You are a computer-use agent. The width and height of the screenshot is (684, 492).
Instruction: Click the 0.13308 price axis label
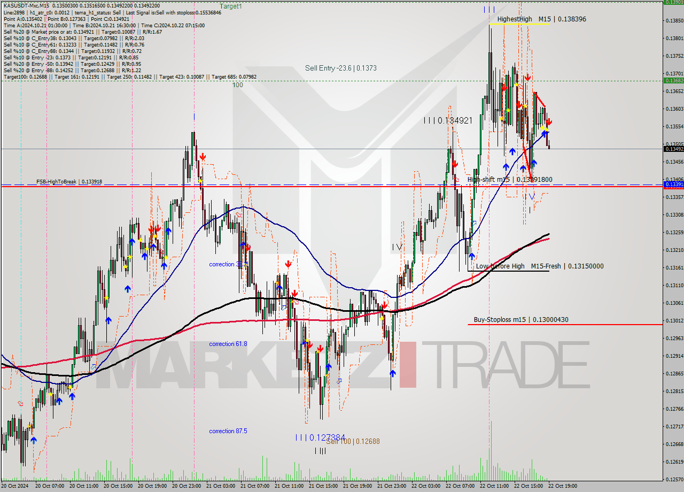click(674, 214)
